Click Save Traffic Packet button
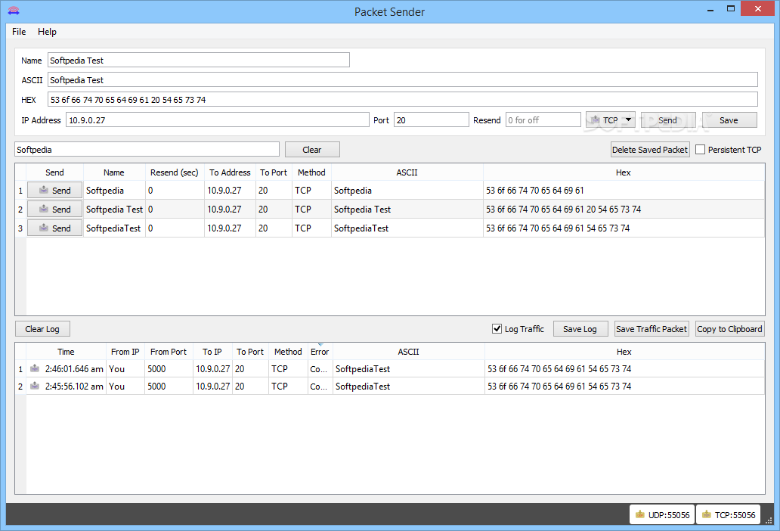Image resolution: width=780 pixels, height=531 pixels. [x=652, y=328]
